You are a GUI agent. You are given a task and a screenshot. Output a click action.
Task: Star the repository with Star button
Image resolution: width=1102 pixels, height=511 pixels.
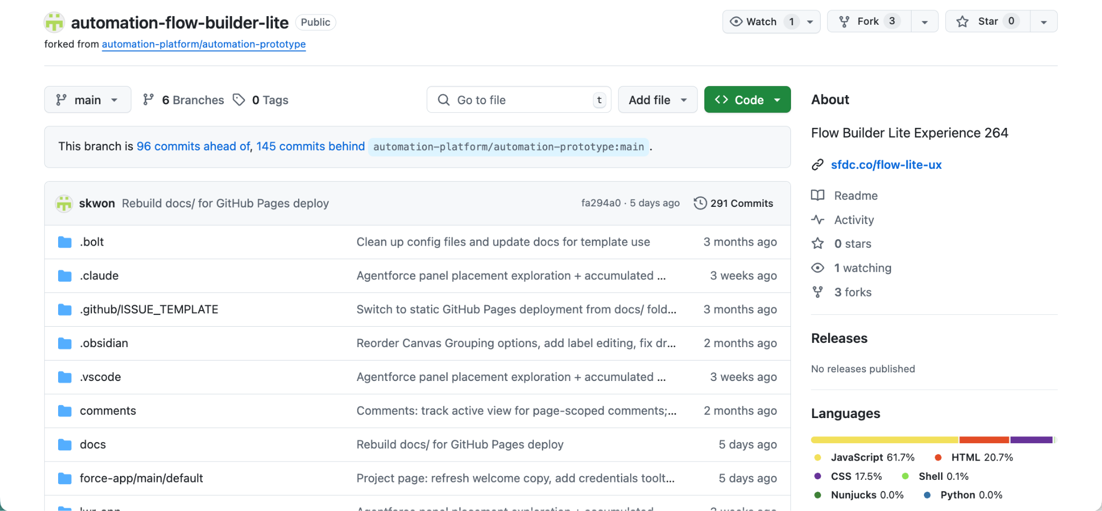[x=988, y=21]
